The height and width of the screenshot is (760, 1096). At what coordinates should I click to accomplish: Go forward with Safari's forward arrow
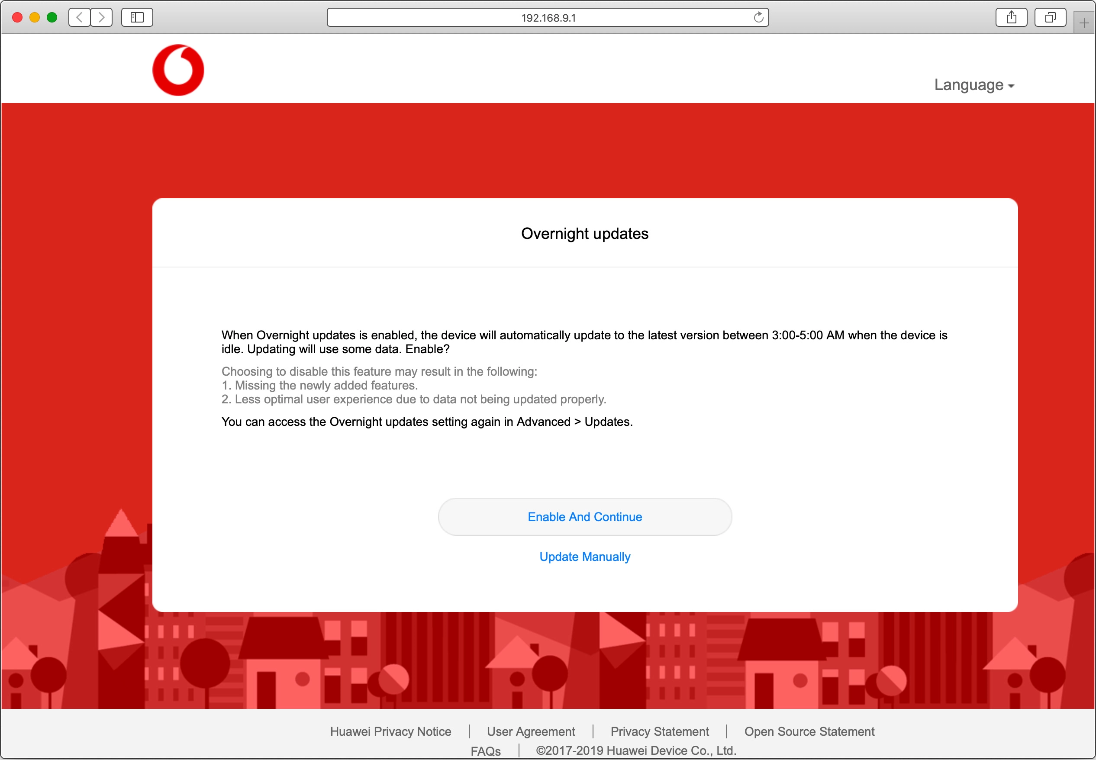(x=101, y=18)
